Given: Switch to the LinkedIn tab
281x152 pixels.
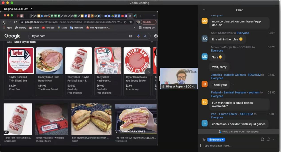Looking at the screenshot, I should [99, 16].
